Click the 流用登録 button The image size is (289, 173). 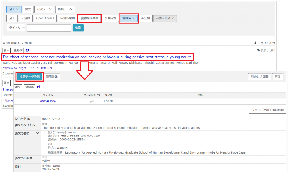pyautogui.click(x=52, y=77)
